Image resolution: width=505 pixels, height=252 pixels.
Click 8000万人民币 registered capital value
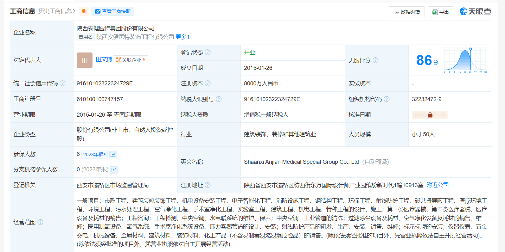coord(261,83)
